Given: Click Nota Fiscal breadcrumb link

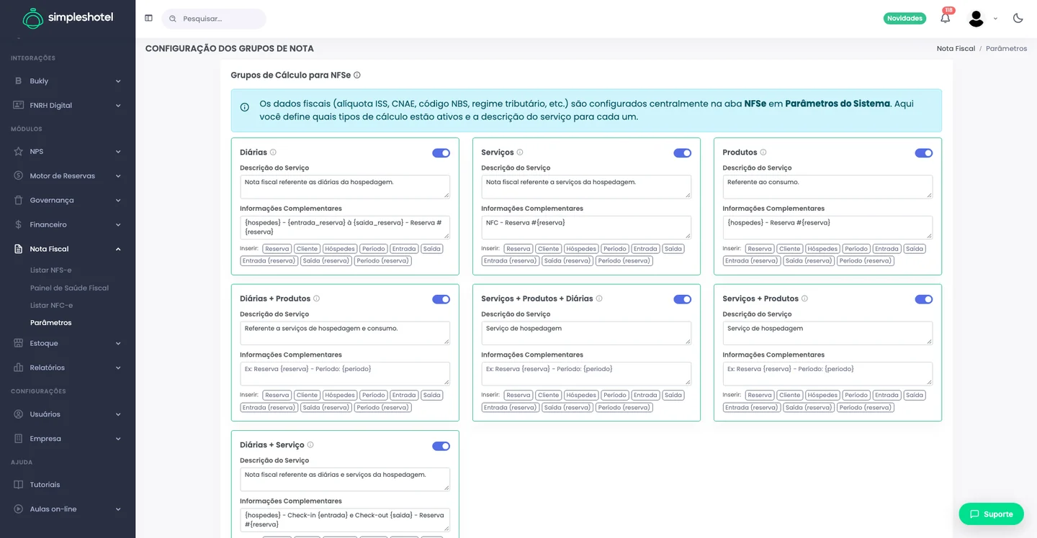Looking at the screenshot, I should point(956,48).
